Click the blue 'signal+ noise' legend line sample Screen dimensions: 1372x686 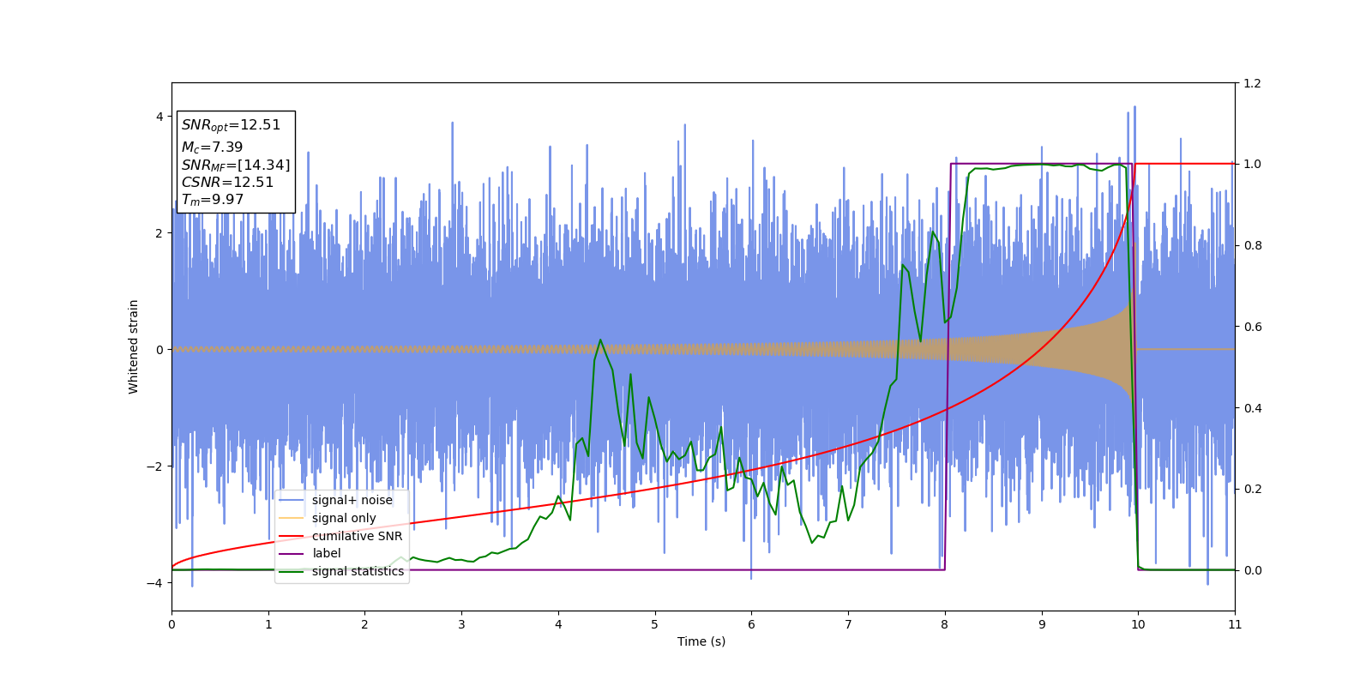[292, 500]
